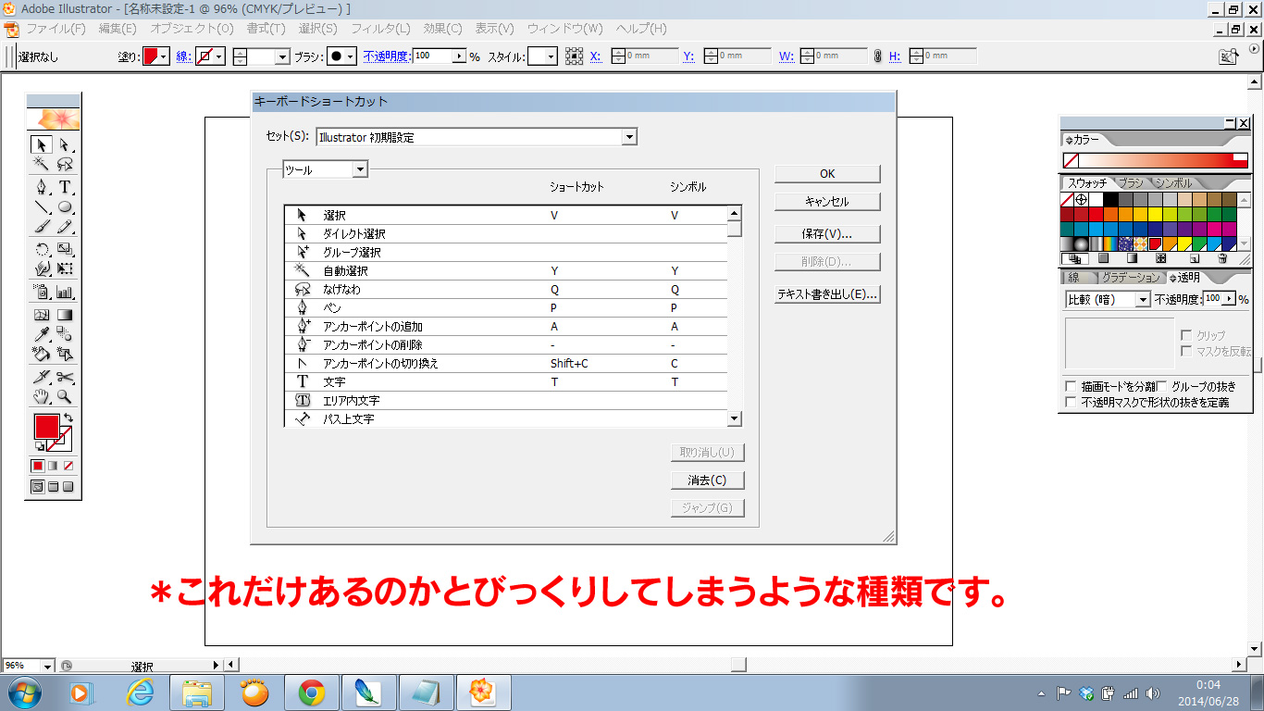Select the Pen tool in toolbox
This screenshot has width=1264, height=711.
(41, 186)
